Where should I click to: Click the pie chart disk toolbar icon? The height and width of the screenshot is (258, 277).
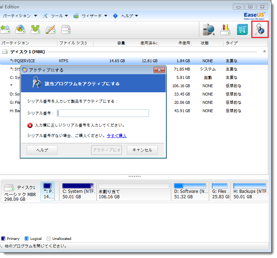tap(20, 29)
